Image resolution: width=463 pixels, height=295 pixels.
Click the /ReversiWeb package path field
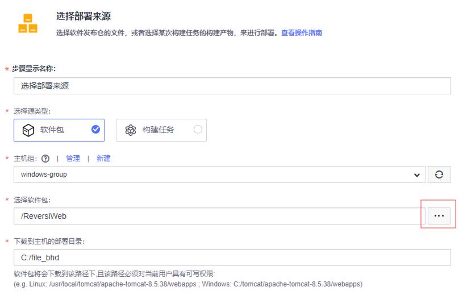(219, 216)
